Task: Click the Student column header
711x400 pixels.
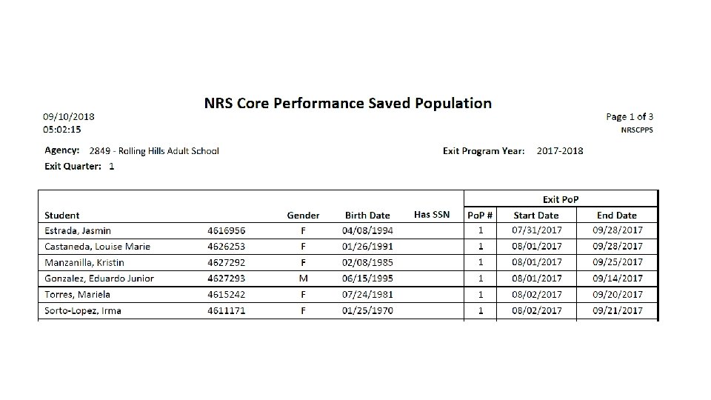Action: (x=61, y=215)
